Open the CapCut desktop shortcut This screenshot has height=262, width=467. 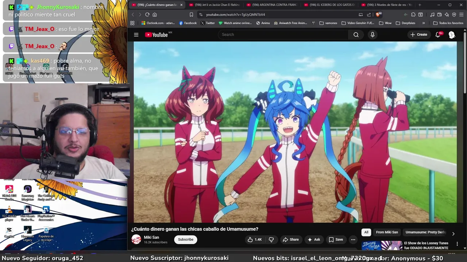tap(9, 232)
